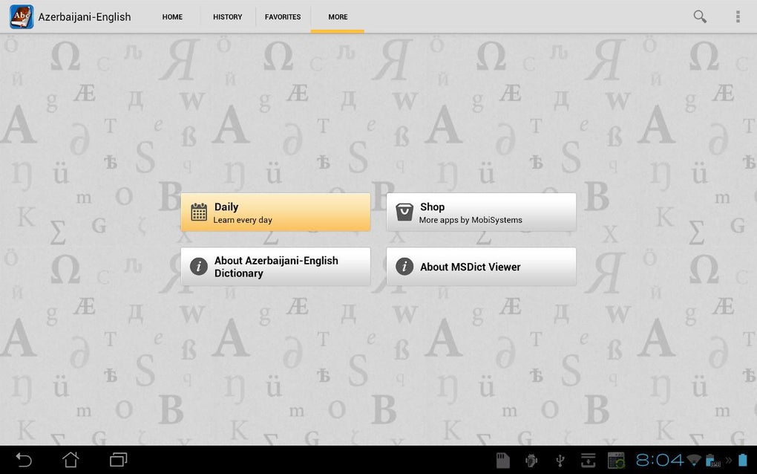The width and height of the screenshot is (757, 474).
Task: Tap the download notification icon
Action: coord(588,461)
